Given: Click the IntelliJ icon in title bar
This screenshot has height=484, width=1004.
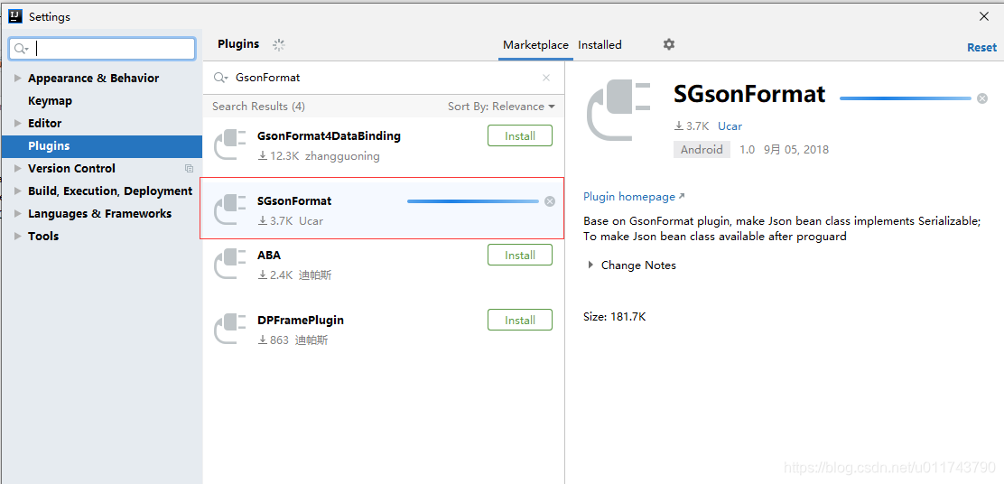Looking at the screenshot, I should click(15, 16).
